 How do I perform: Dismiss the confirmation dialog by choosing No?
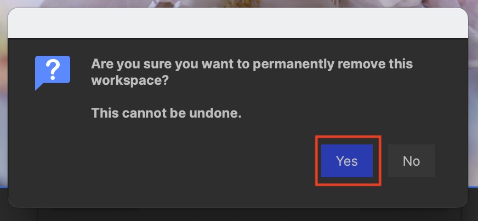(411, 161)
